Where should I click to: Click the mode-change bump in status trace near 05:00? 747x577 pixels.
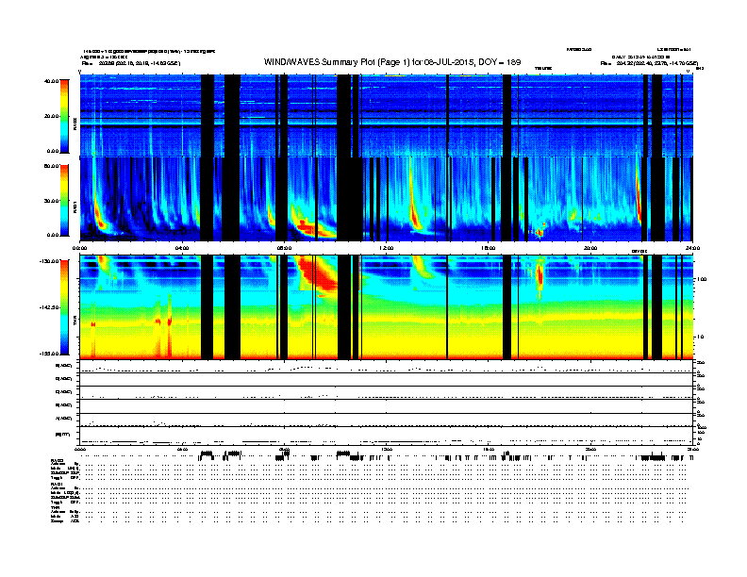click(207, 453)
